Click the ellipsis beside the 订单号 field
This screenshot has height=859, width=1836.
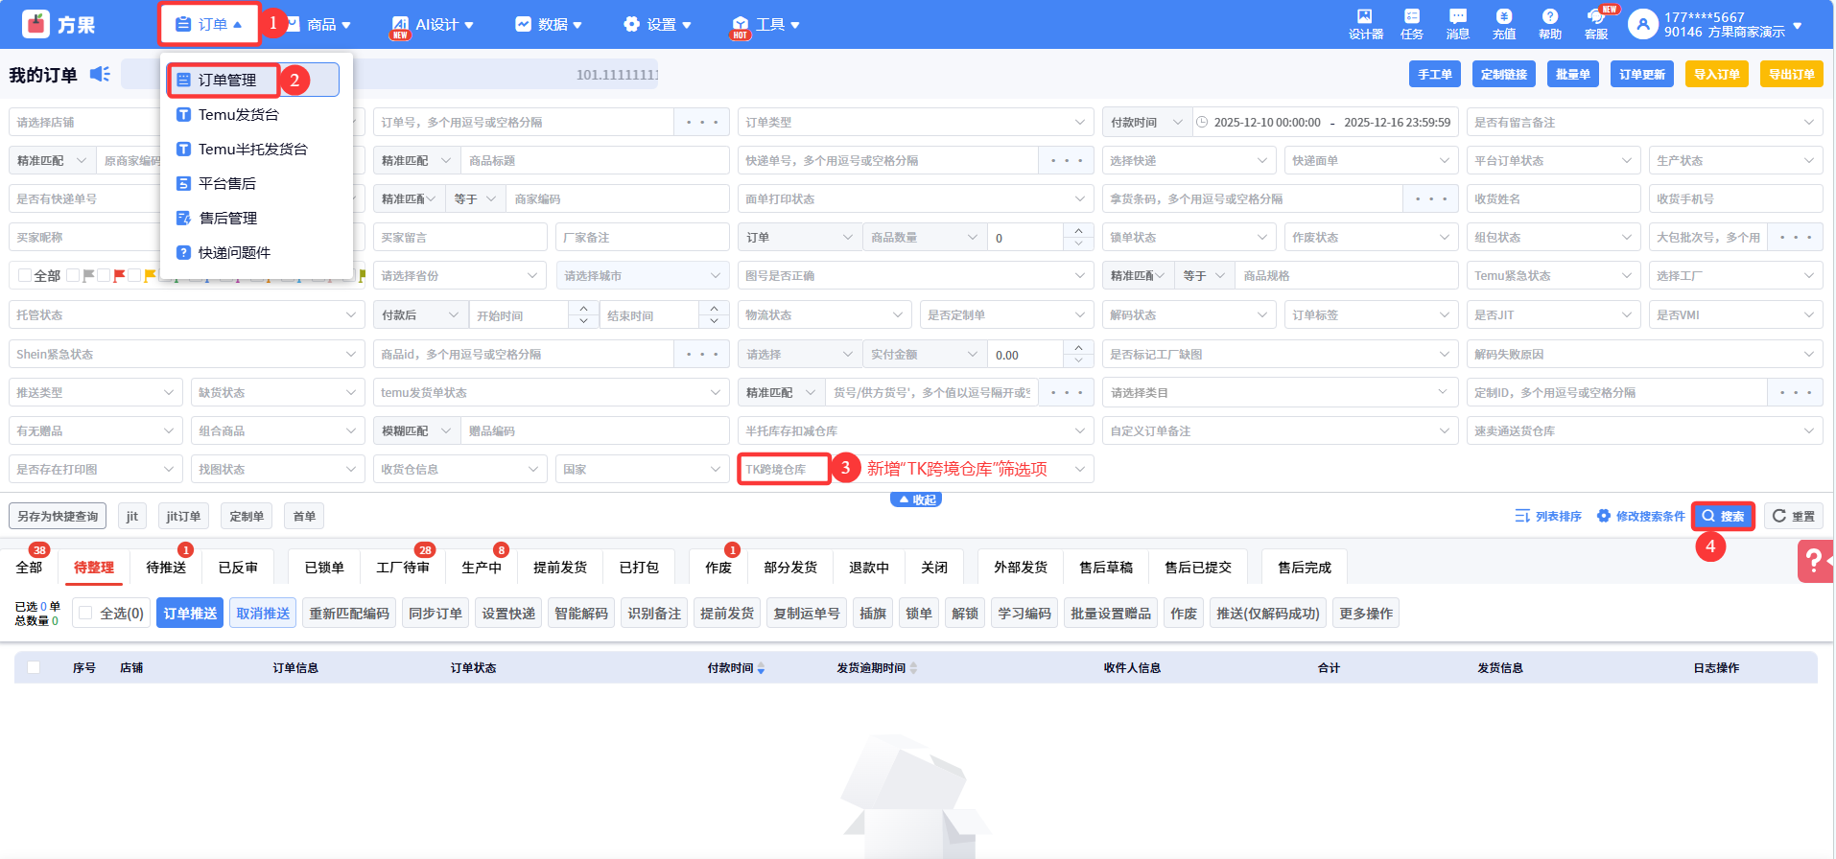[702, 122]
